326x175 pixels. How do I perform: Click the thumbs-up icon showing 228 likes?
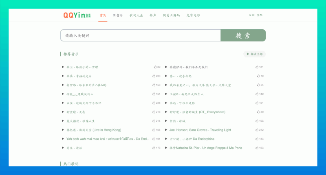(154, 103)
